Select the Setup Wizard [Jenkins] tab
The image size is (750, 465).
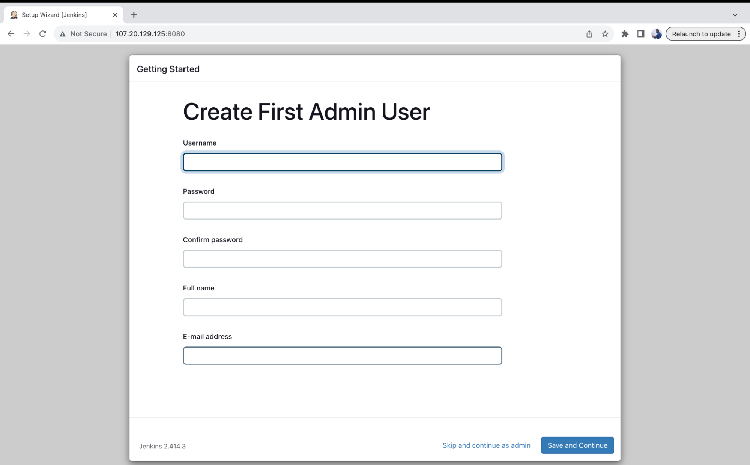54,15
